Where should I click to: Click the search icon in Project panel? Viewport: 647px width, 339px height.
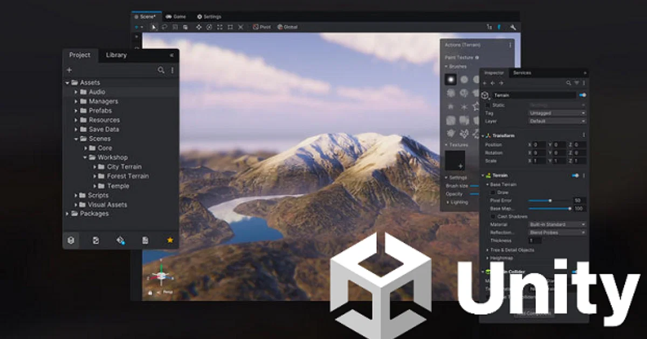(161, 70)
